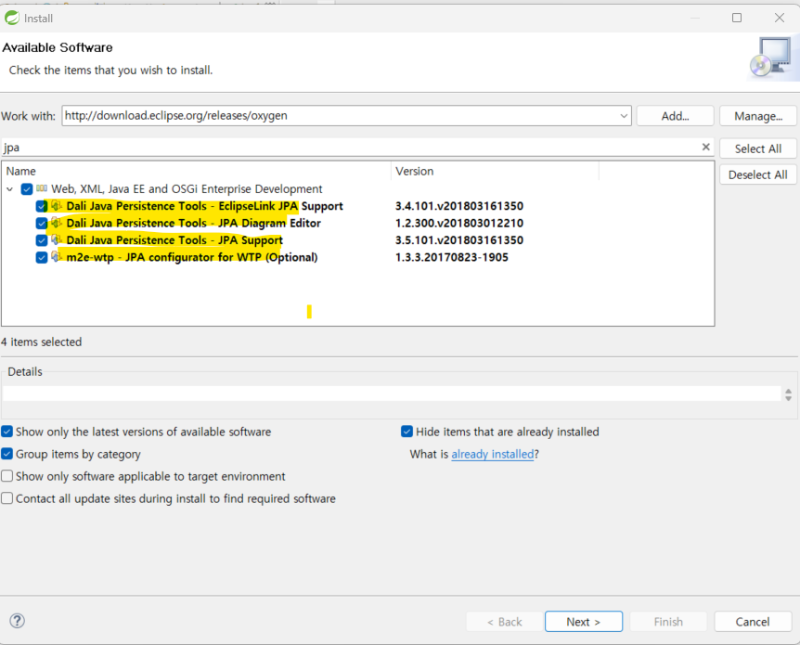The height and width of the screenshot is (645, 800).
Task: Click the Details pane scroll stepper
Action: pos(788,394)
